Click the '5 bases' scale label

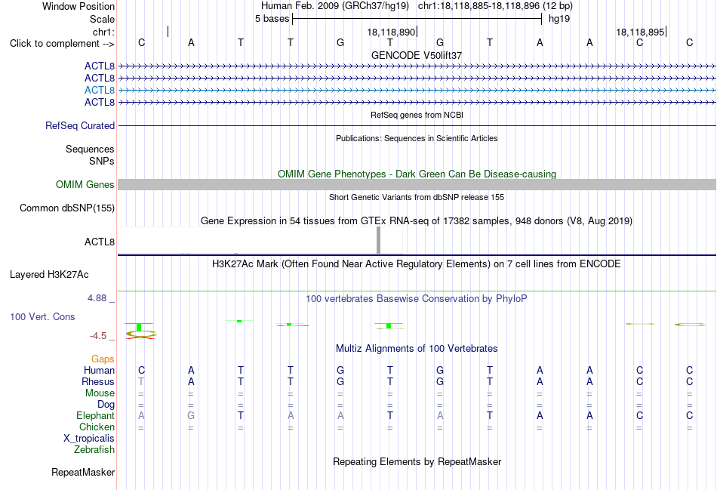click(272, 19)
